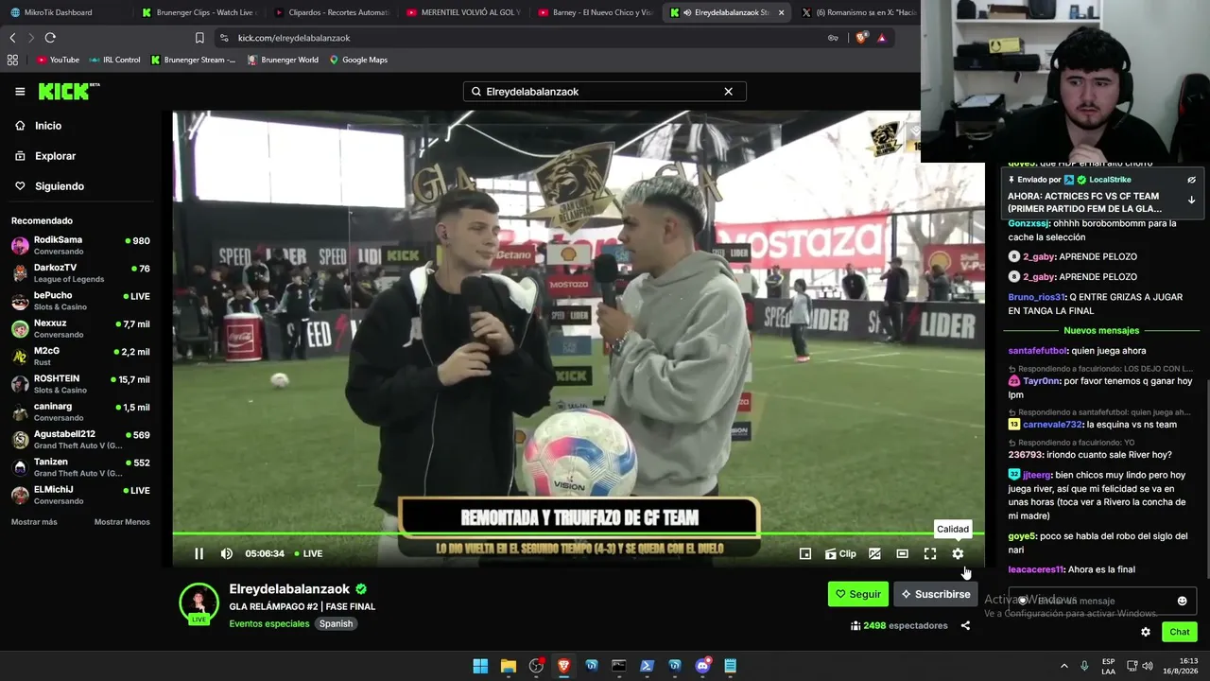Open recommended channel ROSHTEIN
This screenshot has height=681, width=1210.
click(80, 384)
